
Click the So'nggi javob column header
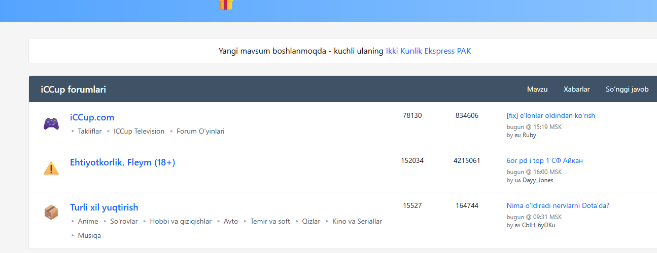pos(627,89)
